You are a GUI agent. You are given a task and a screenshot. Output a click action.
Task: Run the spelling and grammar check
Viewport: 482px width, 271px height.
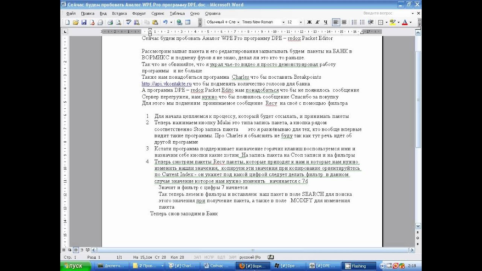[129, 22]
